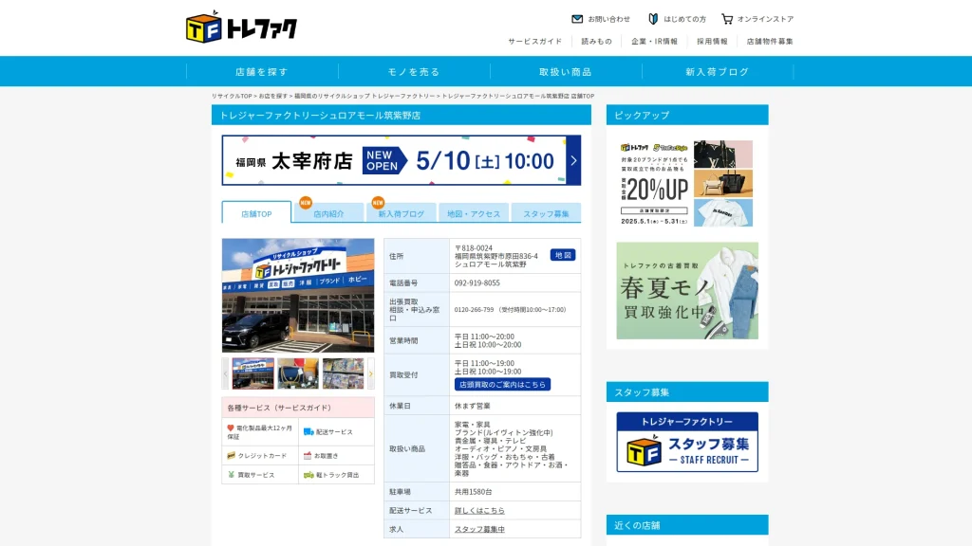Open the スタッフ募集 STAFF RECRUIT banner
The height and width of the screenshot is (546, 972).
pos(687,442)
